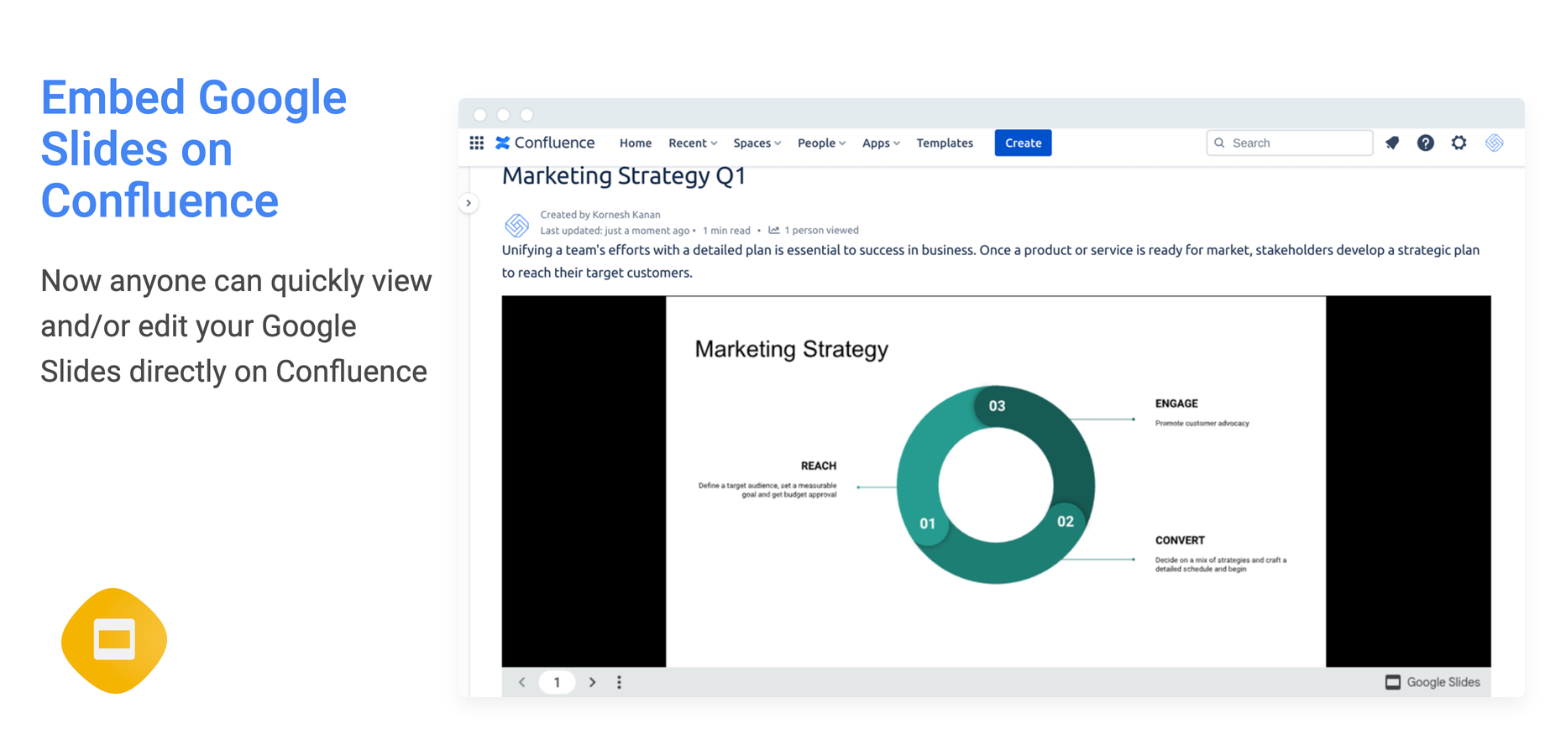Click the Marketing Strategy slide thumbnail
The image size is (1545, 755).
click(x=996, y=482)
